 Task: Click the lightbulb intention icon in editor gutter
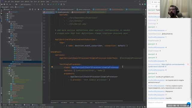click(52, 67)
